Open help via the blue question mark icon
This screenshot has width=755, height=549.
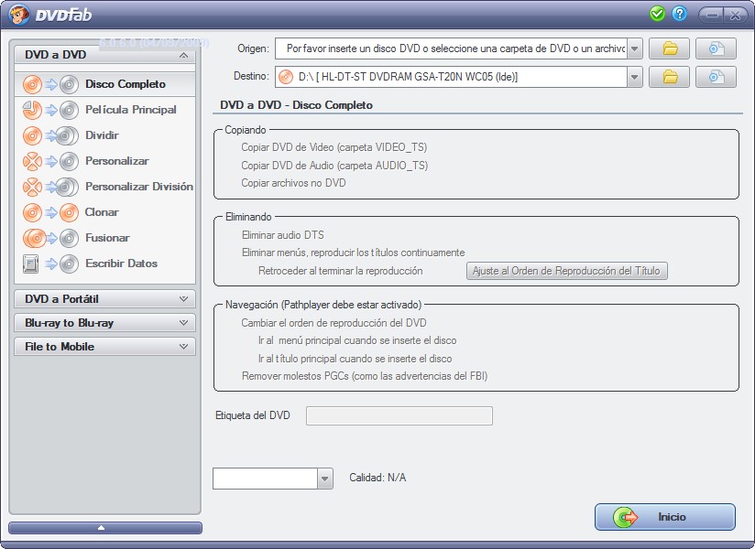click(679, 14)
